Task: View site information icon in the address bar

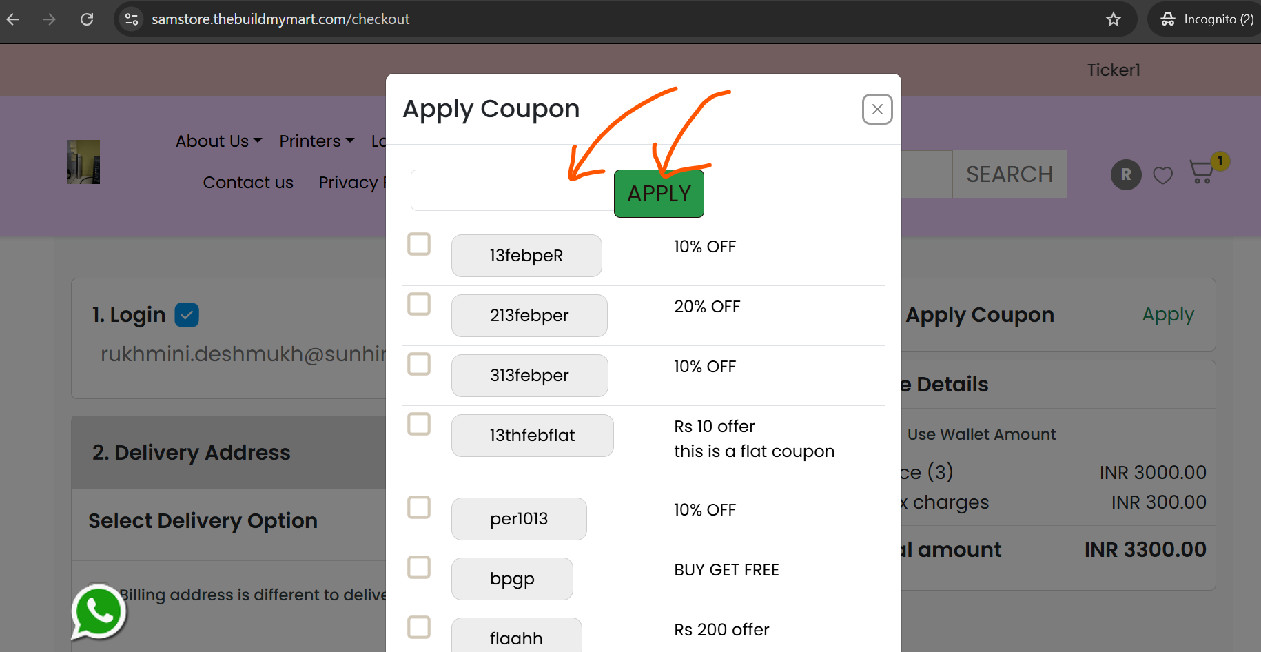Action: click(x=132, y=19)
